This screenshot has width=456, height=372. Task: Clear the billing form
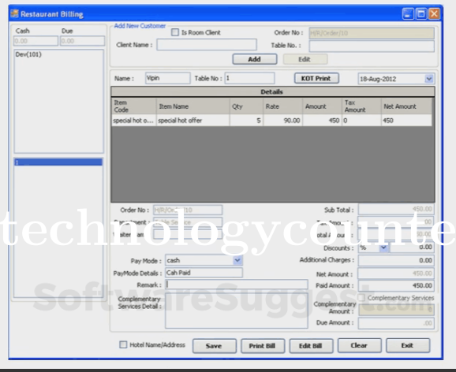(359, 345)
